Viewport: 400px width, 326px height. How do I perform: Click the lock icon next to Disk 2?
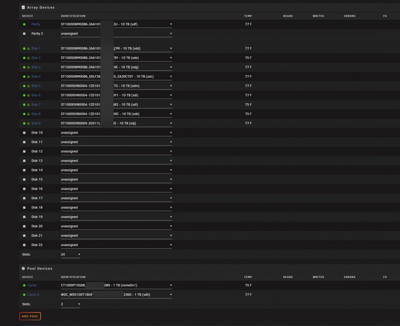click(28, 58)
